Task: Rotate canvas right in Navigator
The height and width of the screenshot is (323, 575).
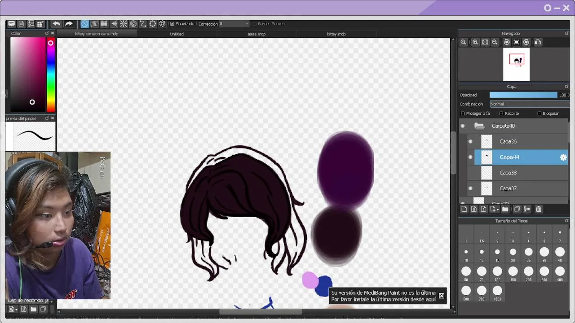Action: coord(526,42)
